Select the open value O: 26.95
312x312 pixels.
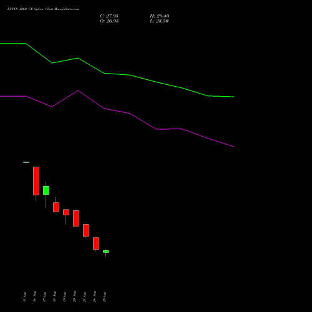109,21
